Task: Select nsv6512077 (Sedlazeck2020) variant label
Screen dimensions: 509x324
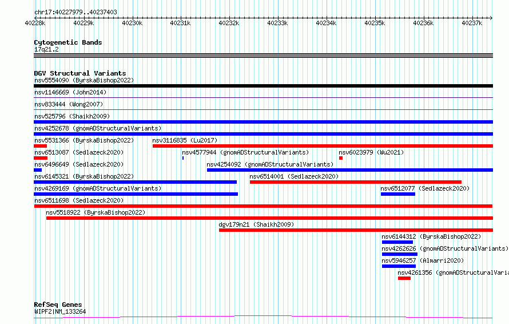Action: 425,188
